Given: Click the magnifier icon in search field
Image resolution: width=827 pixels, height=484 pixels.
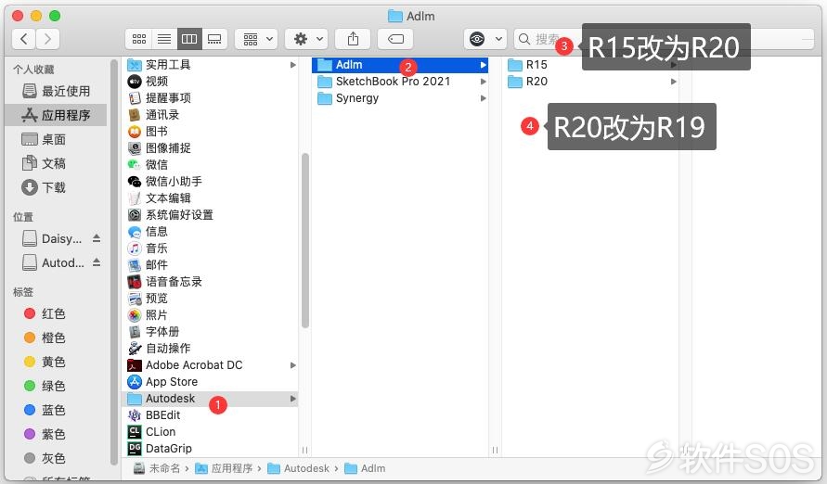Looking at the screenshot, I should (524, 39).
